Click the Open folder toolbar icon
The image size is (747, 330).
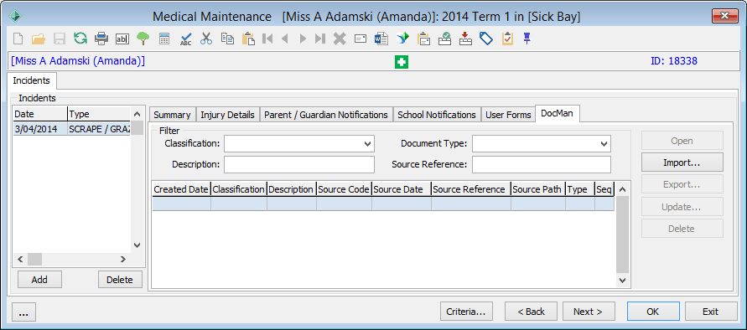tap(38, 39)
